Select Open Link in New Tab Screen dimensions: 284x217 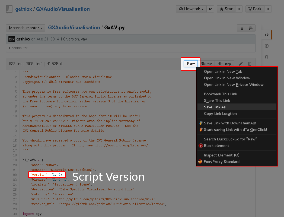coord(237,72)
